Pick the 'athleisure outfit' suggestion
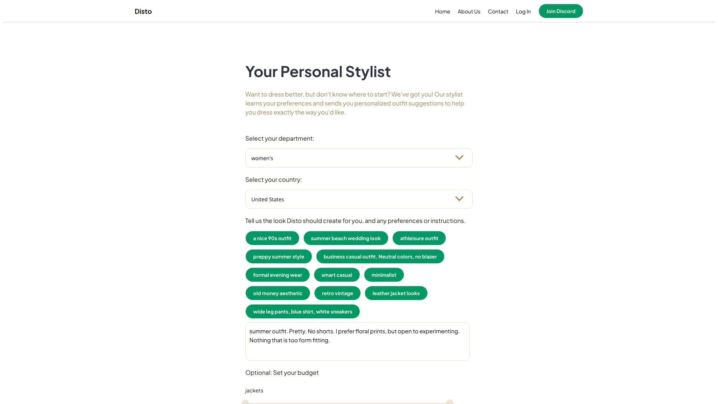The width and height of the screenshot is (718, 404). click(419, 238)
